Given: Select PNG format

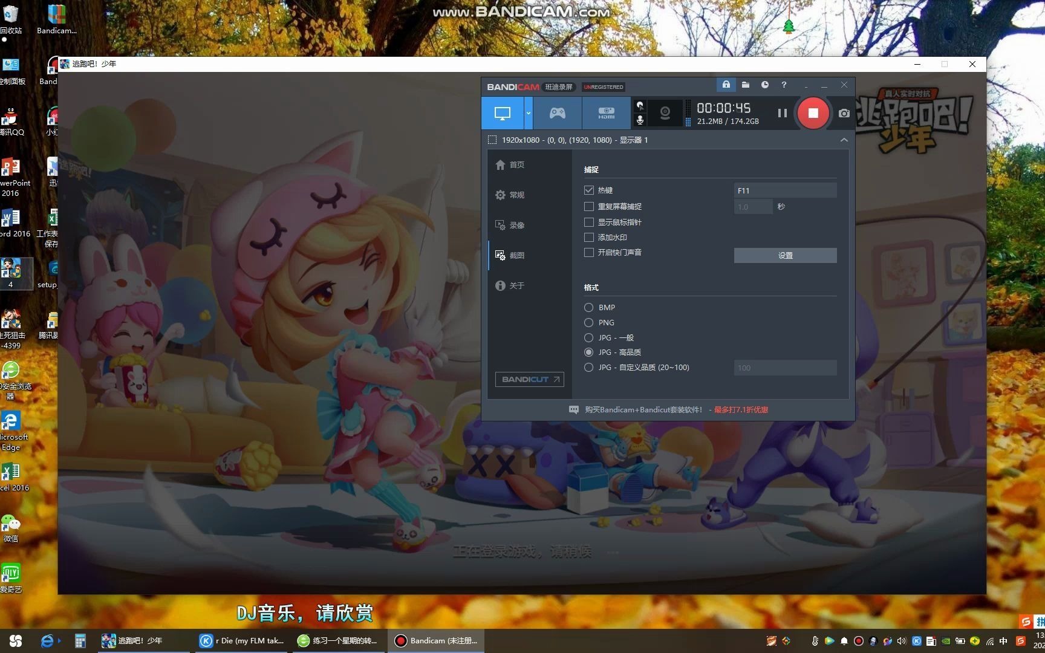Looking at the screenshot, I should point(588,322).
